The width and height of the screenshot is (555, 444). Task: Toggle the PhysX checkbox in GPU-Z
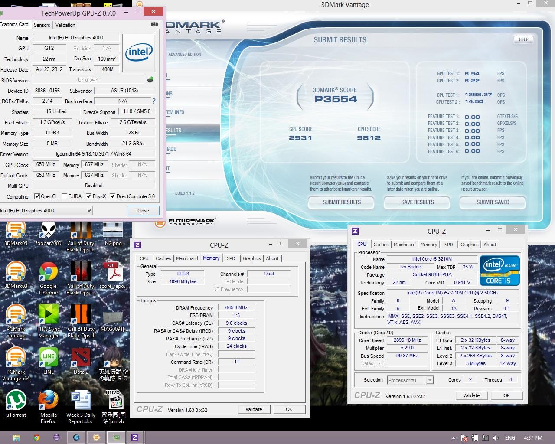point(88,196)
